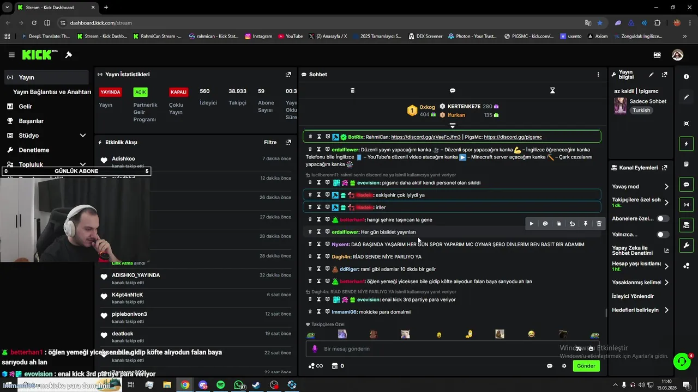This screenshot has height=392, width=698.
Task: Open the Sohbet three-dot options menu
Action: point(598,75)
